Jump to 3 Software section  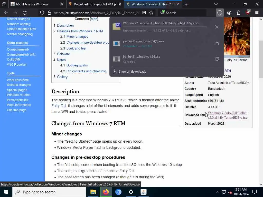point(62,54)
